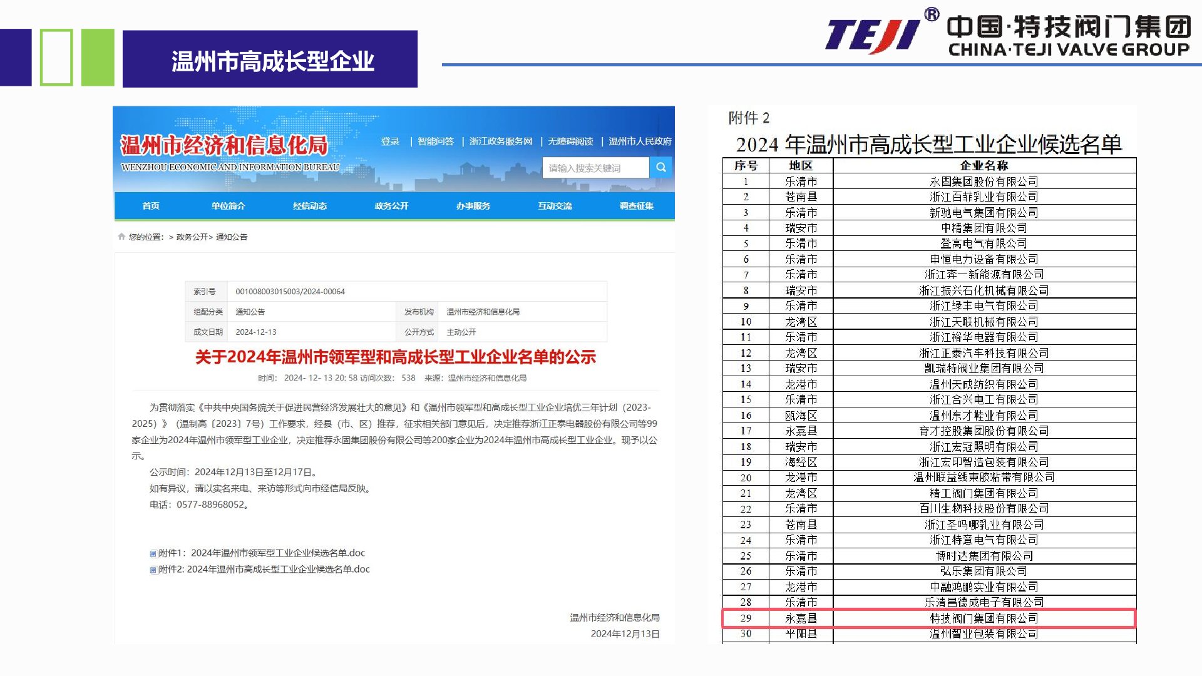Click the home icon in the breadcrumb
This screenshot has width=1202, height=676.
[x=121, y=237]
